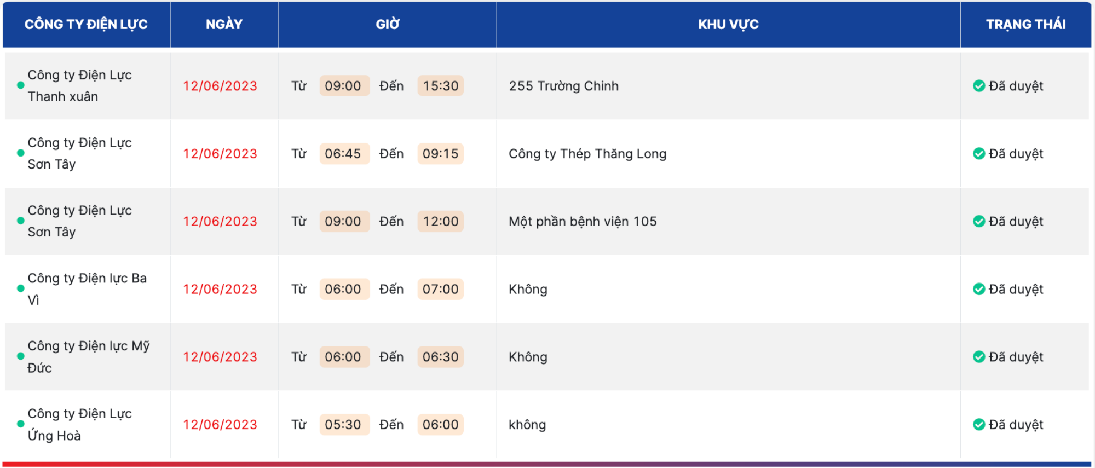1095x468 pixels.
Task: Click the green checkmark in Công ty Thép Thăng Long row
Action: [x=979, y=154]
